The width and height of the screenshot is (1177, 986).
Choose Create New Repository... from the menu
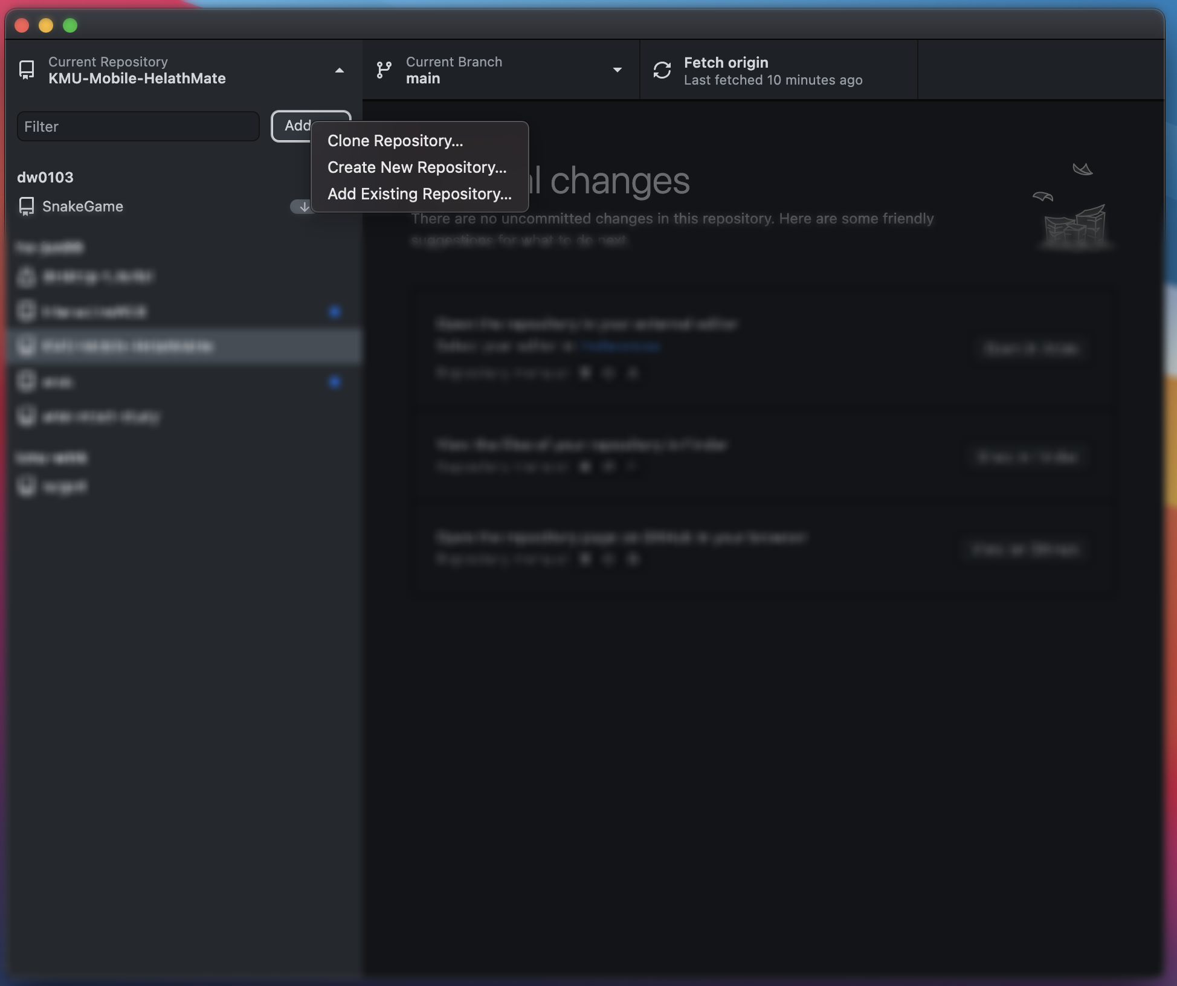(417, 167)
